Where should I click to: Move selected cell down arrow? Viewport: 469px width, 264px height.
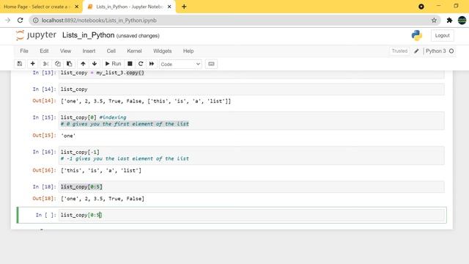(95, 64)
